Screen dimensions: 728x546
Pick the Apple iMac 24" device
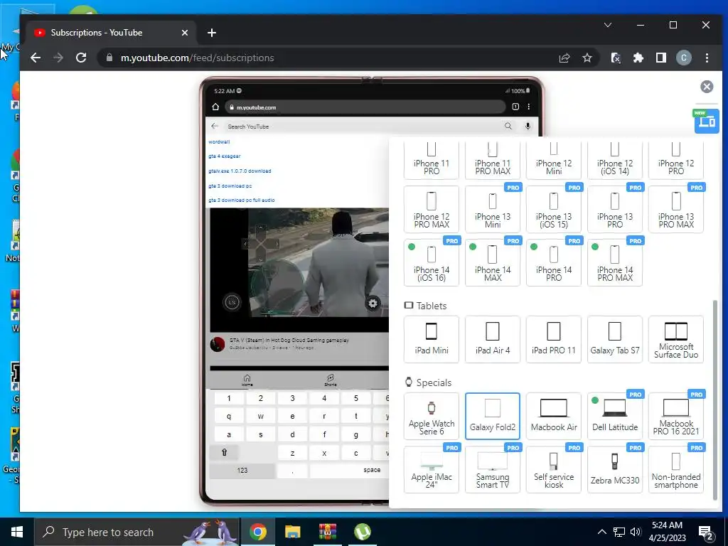coord(432,469)
